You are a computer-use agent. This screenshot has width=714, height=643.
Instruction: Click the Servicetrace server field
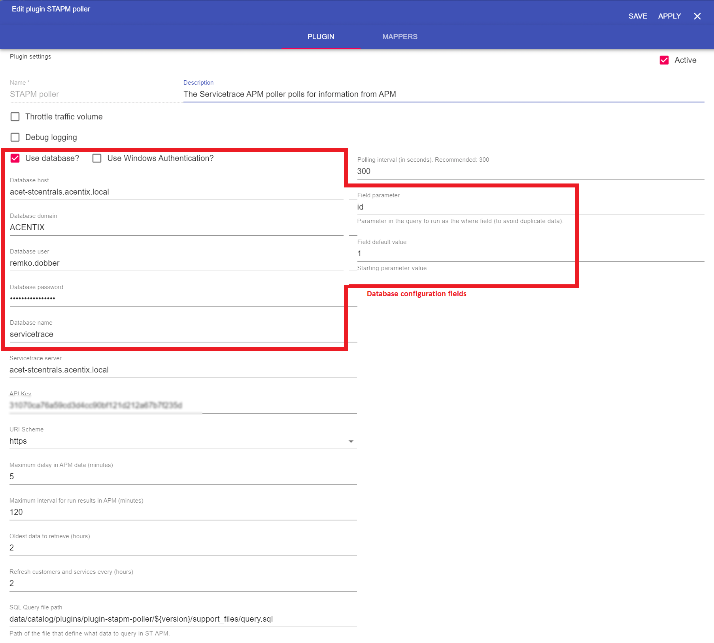point(183,370)
